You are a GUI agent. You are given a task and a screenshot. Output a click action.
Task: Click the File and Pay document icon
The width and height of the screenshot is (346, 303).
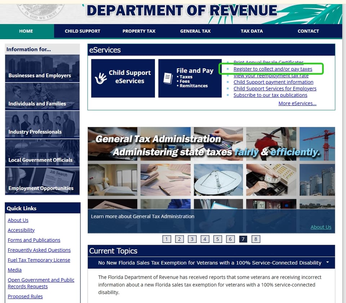coord(168,78)
